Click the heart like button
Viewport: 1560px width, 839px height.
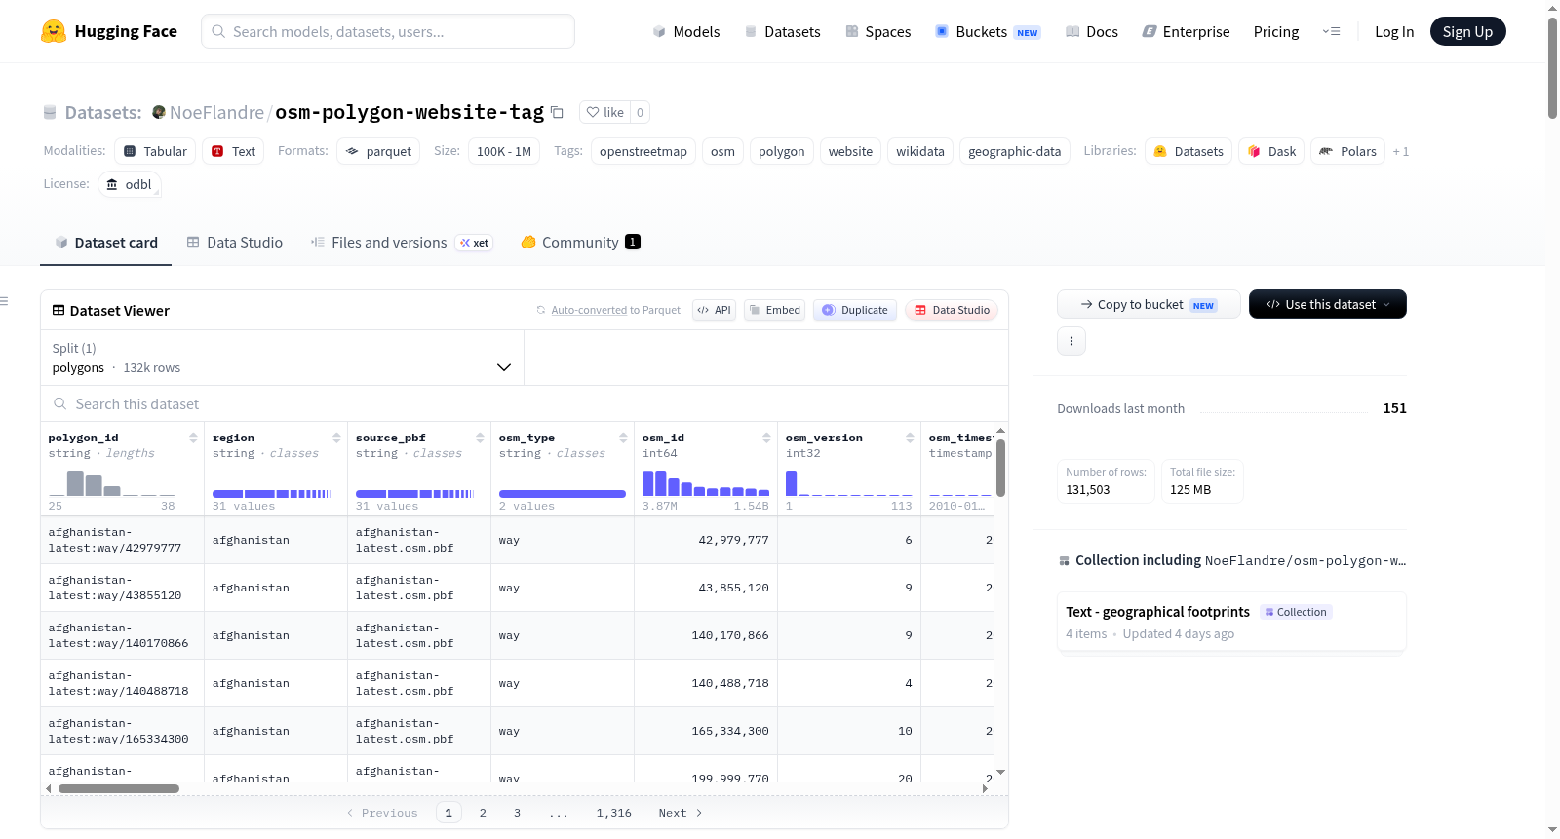604,112
